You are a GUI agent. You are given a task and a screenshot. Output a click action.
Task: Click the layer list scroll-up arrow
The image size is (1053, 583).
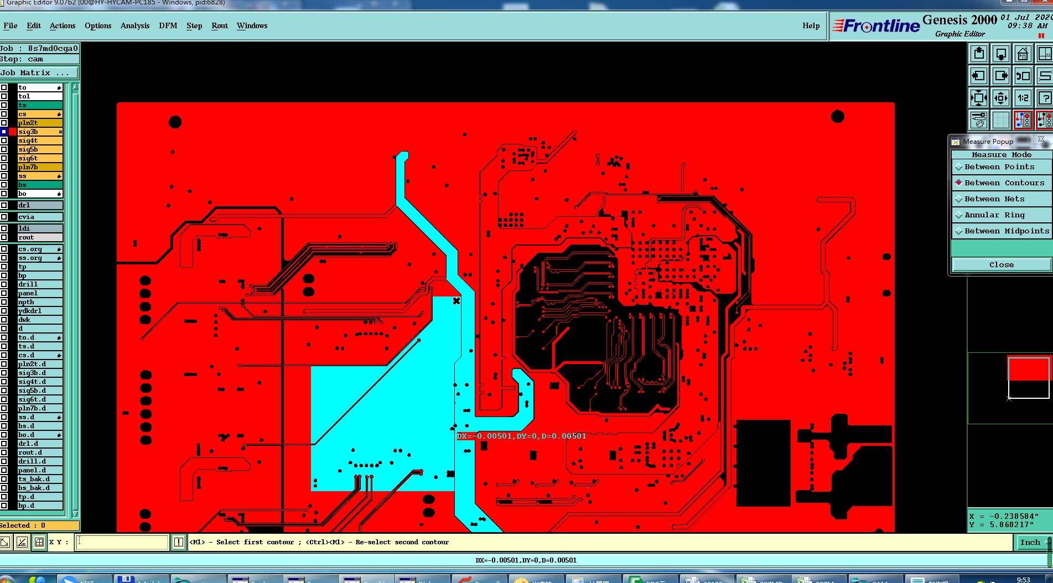point(75,87)
